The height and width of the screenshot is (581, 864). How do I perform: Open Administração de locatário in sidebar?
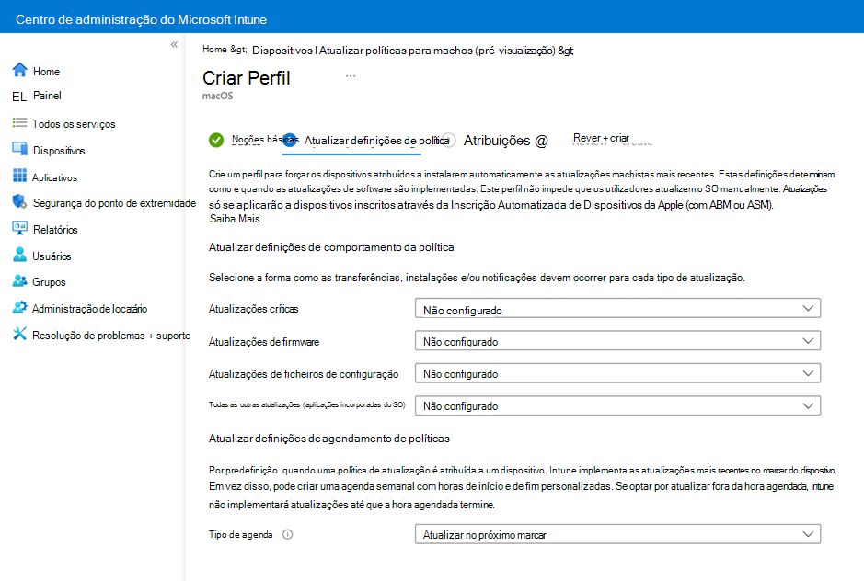[89, 308]
